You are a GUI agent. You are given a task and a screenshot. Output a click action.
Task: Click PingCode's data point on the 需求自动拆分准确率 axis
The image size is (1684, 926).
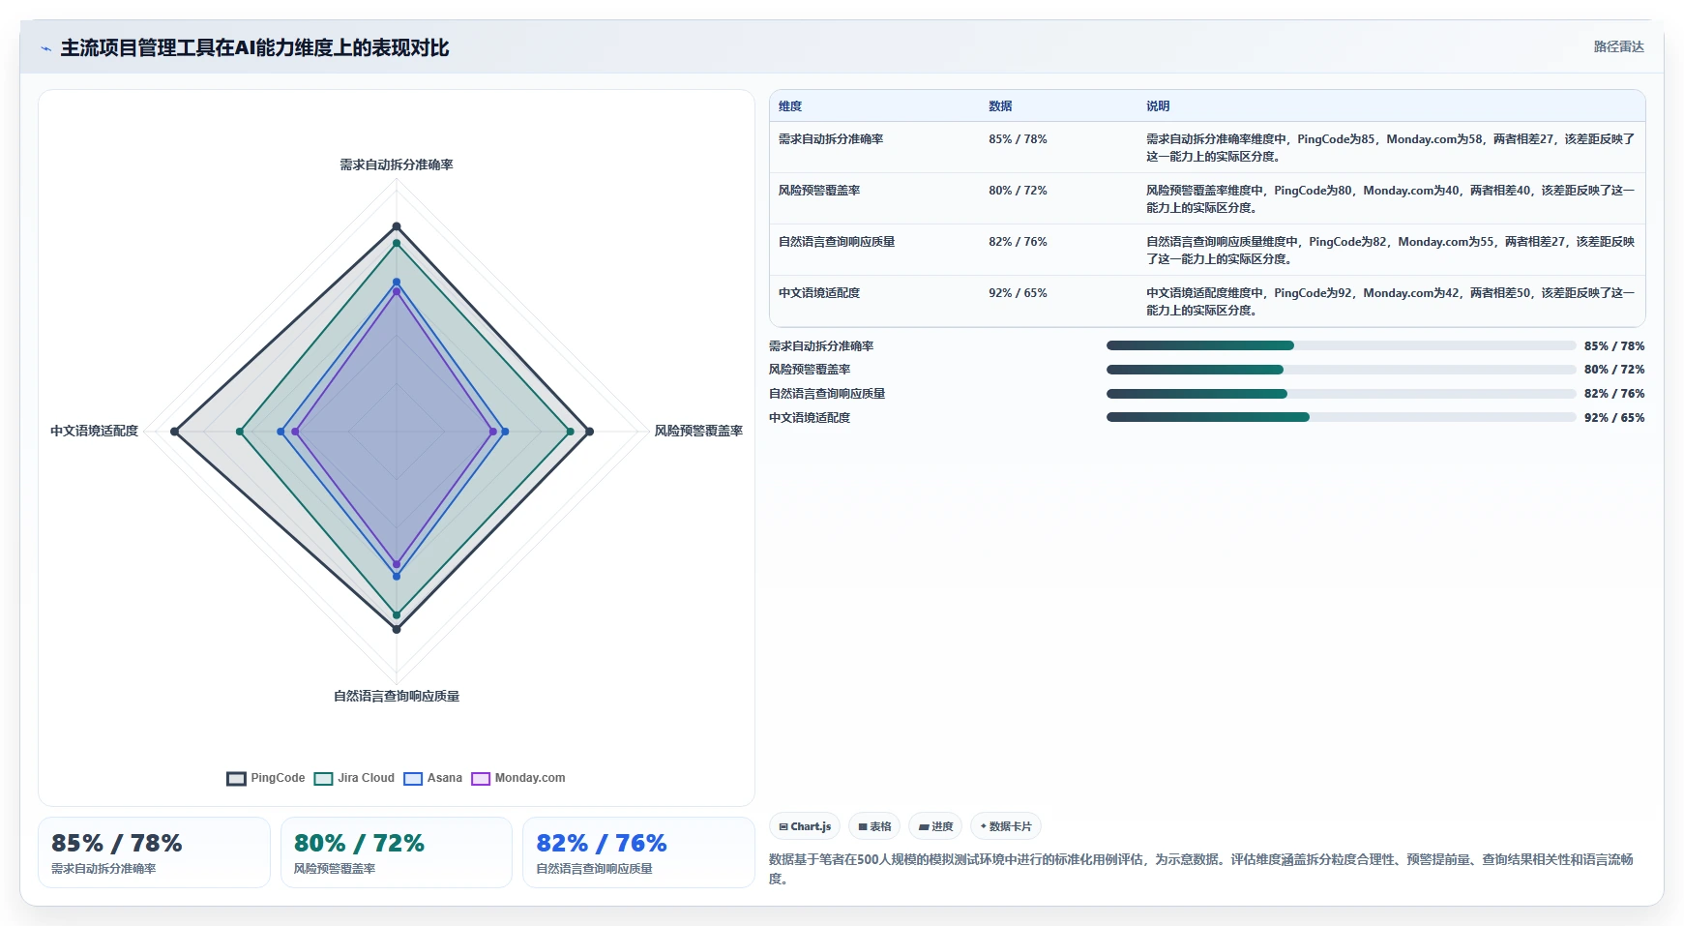coord(397,226)
